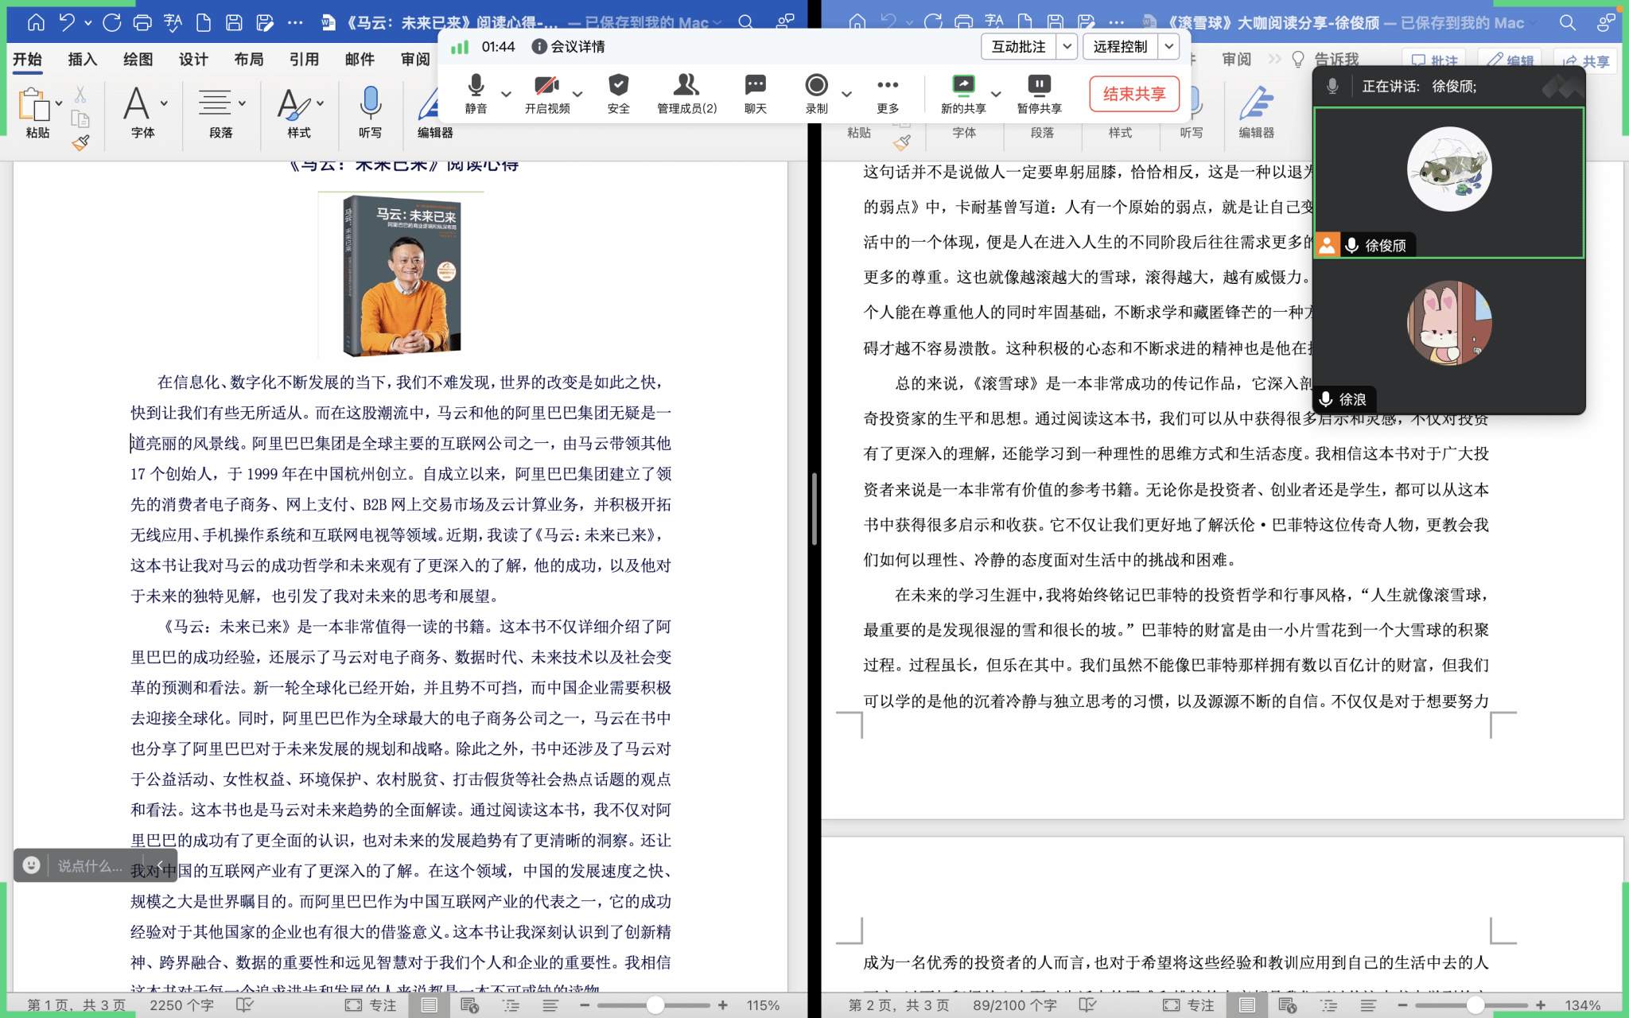
Task: Open More (更多) meeting options
Action: tap(888, 93)
